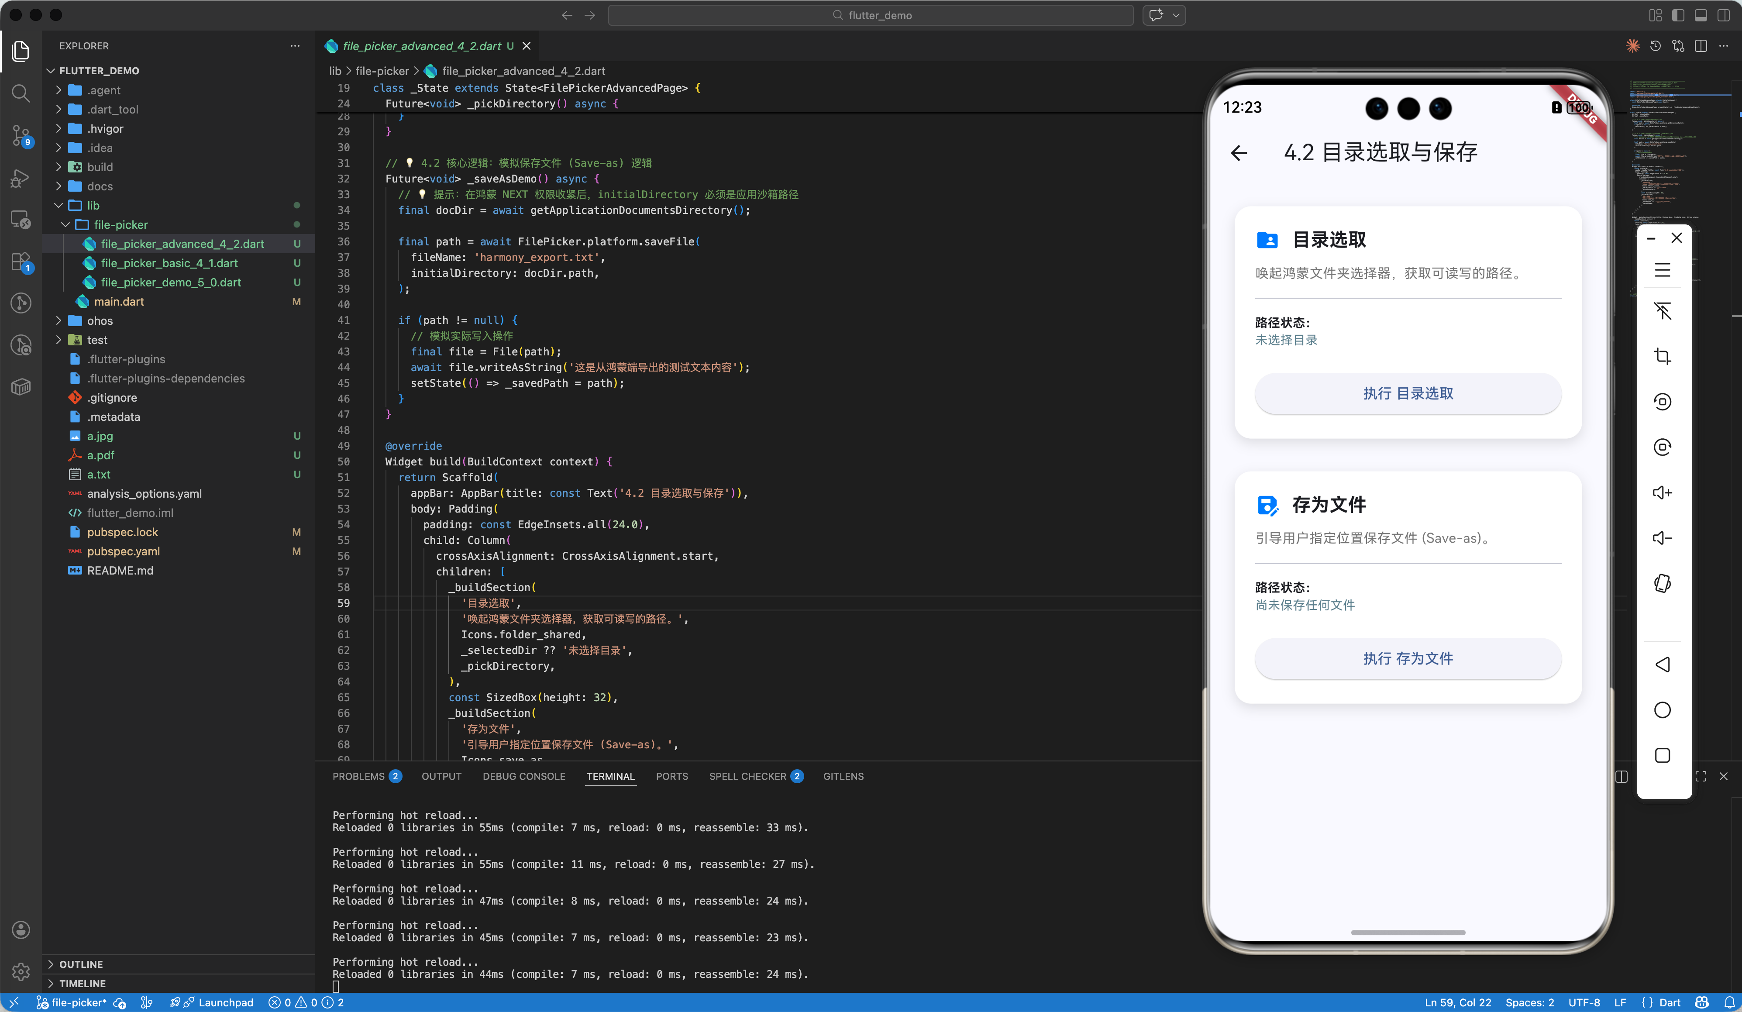Tap the 执行 目录选取 button

[1408, 393]
